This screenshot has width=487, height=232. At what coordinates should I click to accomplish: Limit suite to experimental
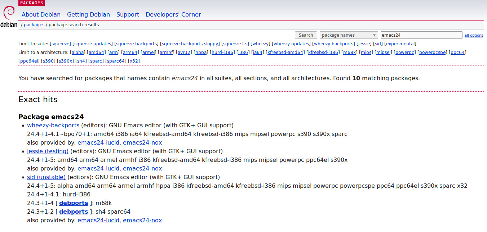[400, 44]
